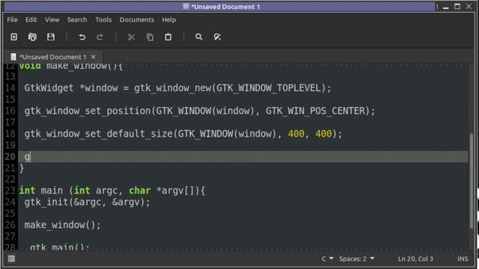Cut selection with the scissors icon

click(x=132, y=37)
